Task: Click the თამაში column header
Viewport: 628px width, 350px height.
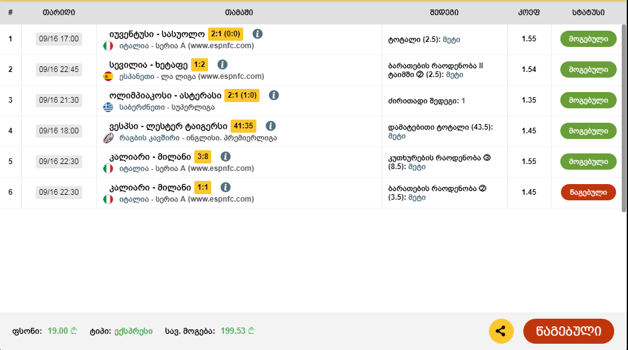Action: pos(239,13)
